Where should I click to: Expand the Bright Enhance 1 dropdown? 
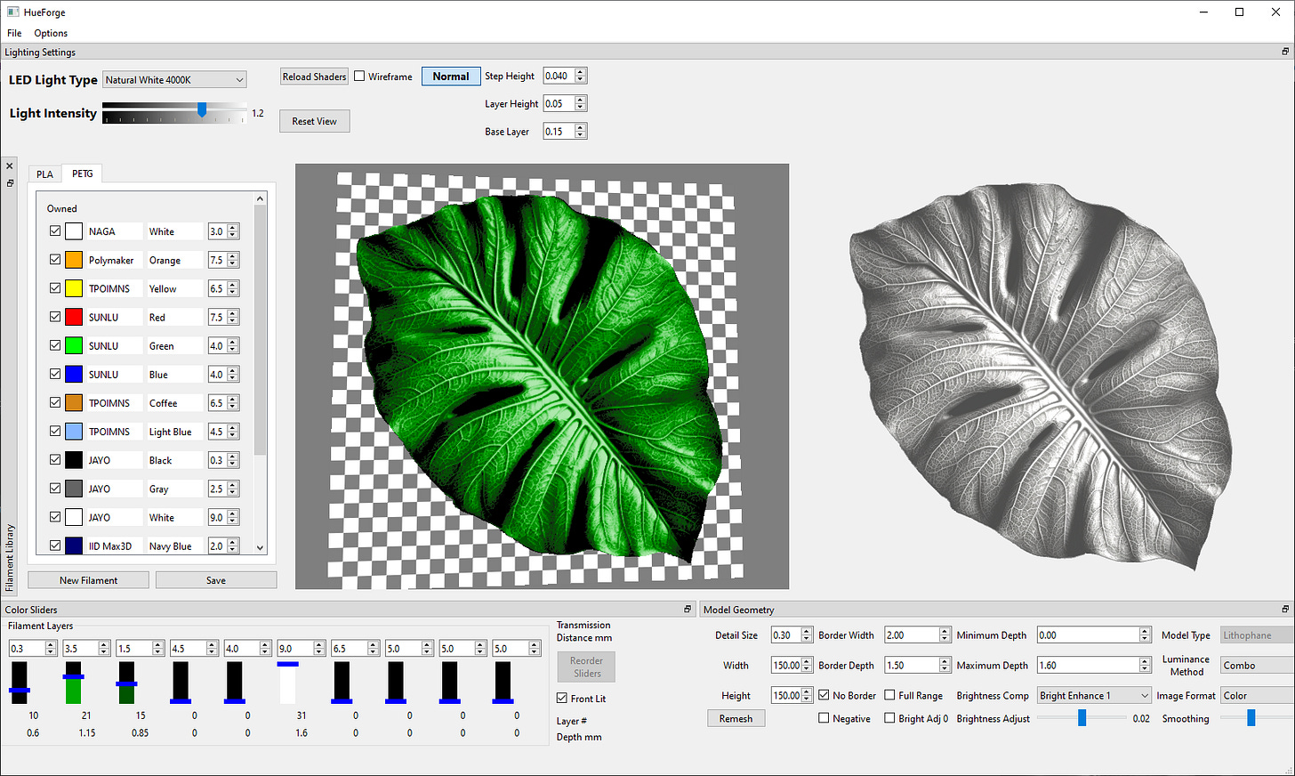point(1094,696)
